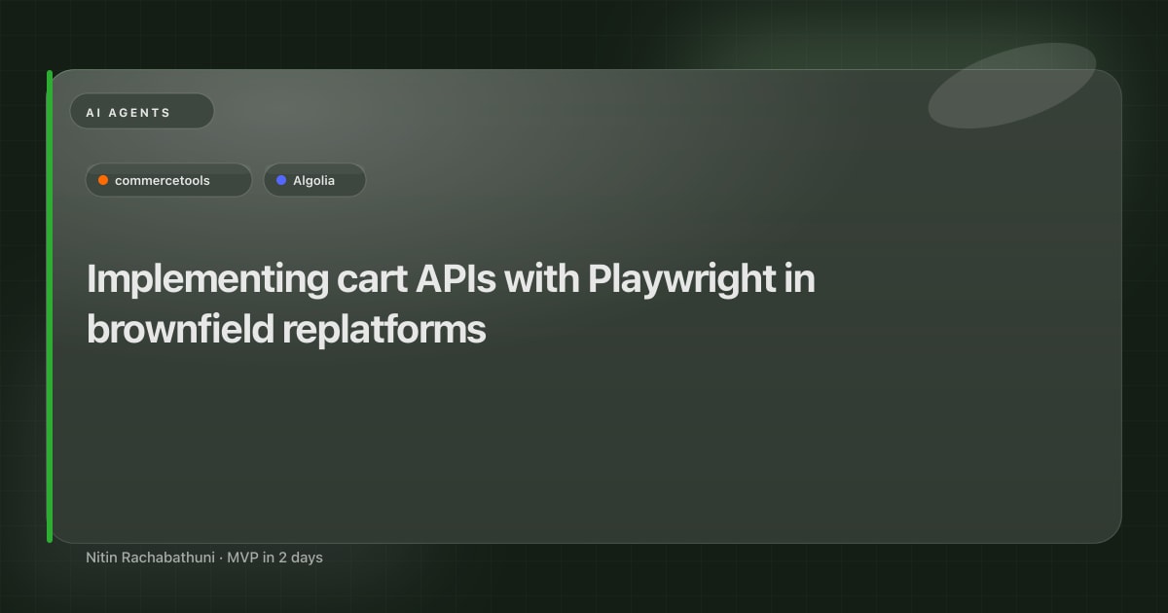Select the commercetools tag pill
This screenshot has height=613, width=1168.
click(x=168, y=180)
